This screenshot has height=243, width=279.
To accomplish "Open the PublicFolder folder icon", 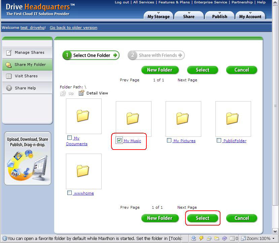I will tap(233, 119).
